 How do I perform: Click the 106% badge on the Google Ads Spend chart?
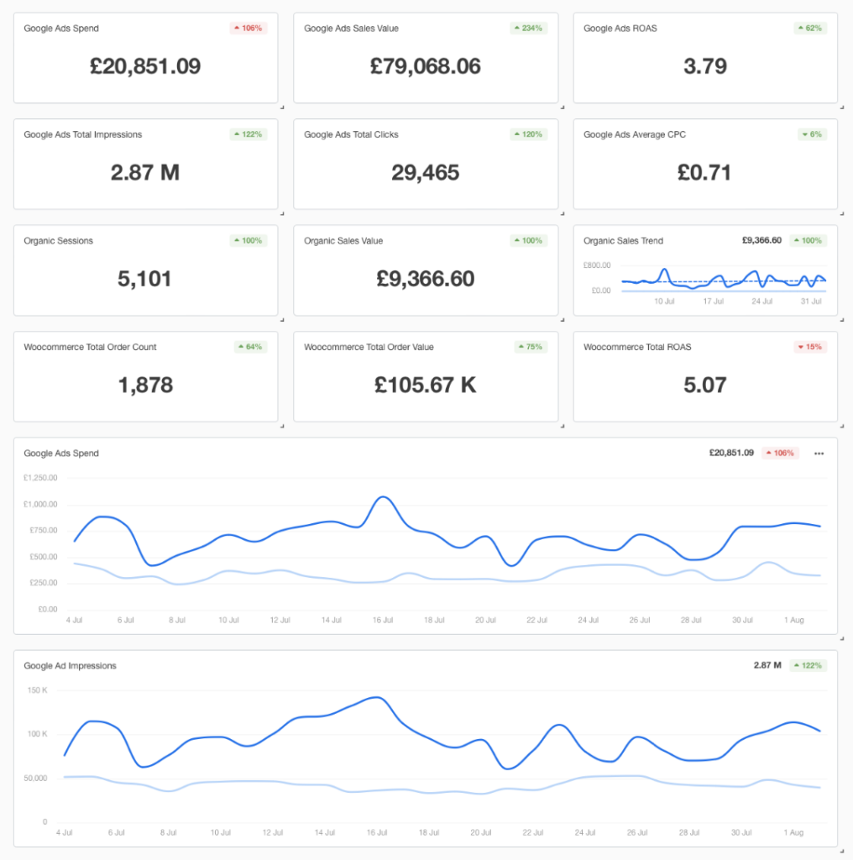click(x=780, y=453)
